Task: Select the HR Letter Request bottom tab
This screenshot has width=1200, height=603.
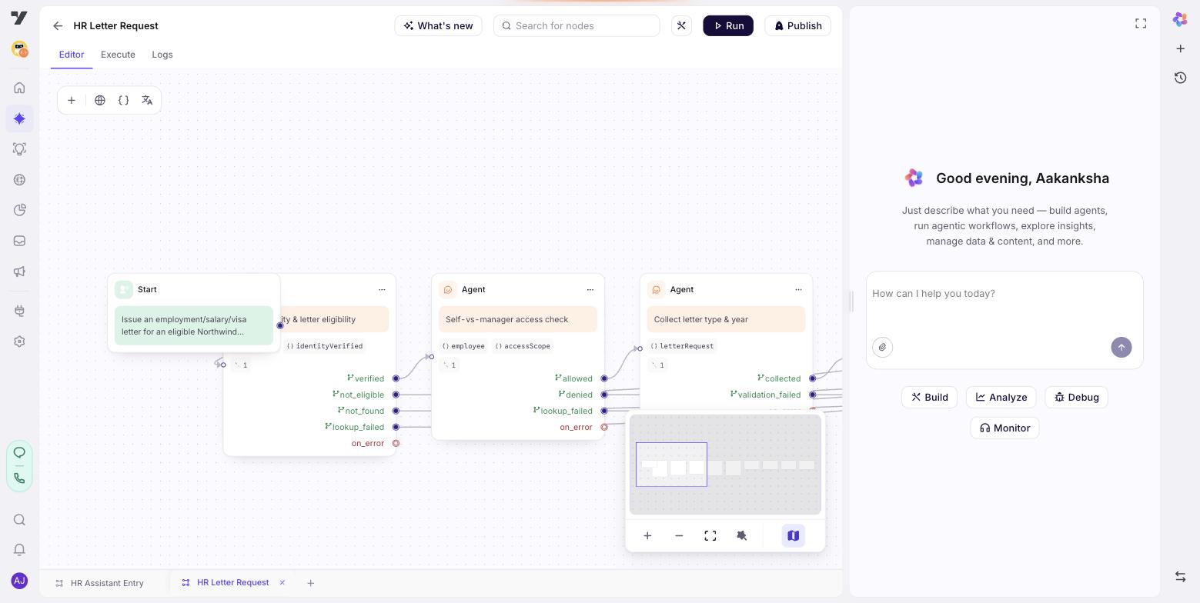Action: click(232, 583)
